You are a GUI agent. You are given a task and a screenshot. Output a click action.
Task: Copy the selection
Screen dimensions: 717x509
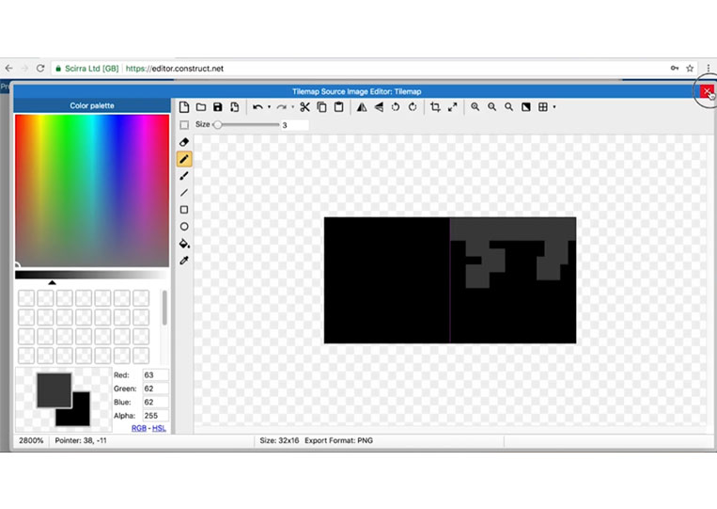tap(322, 107)
